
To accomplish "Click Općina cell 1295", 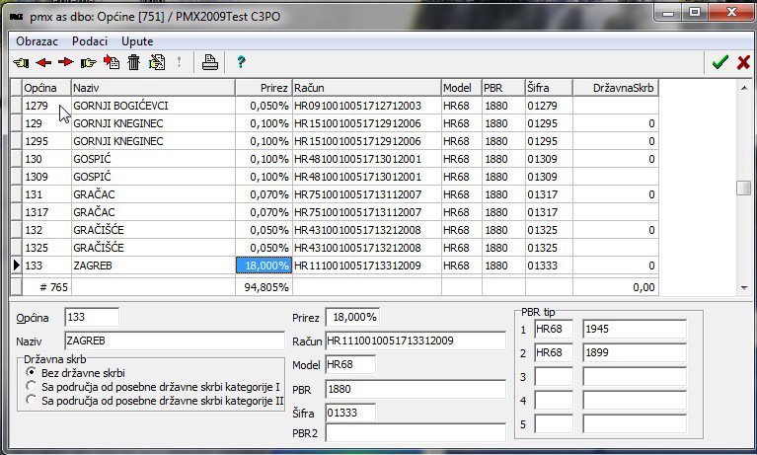I will [x=46, y=141].
